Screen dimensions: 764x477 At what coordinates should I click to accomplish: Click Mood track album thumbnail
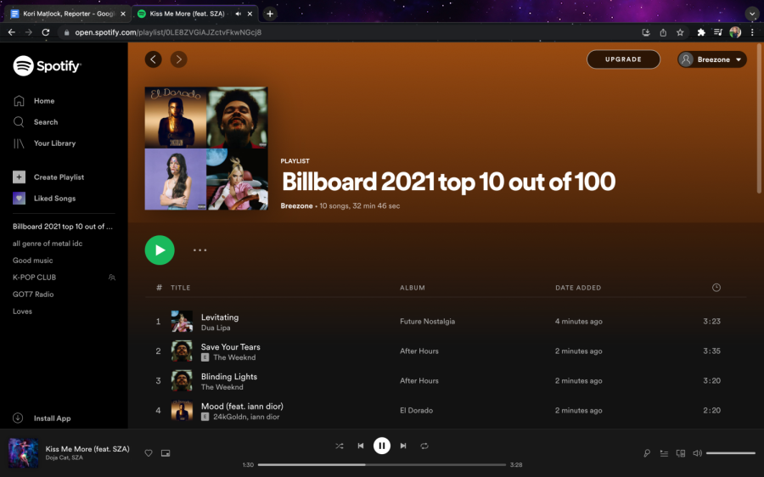pos(182,410)
